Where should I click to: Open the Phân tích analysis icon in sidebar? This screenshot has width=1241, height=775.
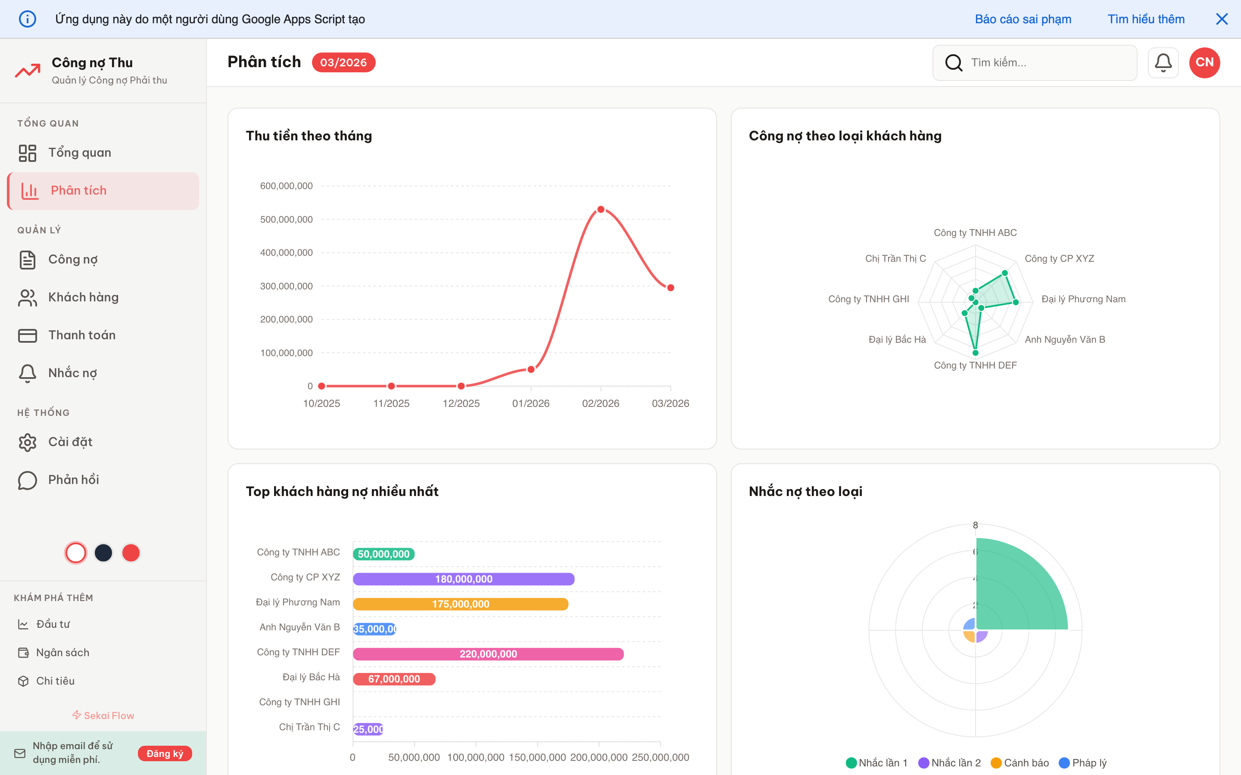pos(29,190)
